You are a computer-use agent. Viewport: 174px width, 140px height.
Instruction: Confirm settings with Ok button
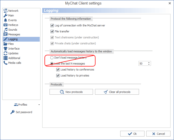[x=132, y=134]
